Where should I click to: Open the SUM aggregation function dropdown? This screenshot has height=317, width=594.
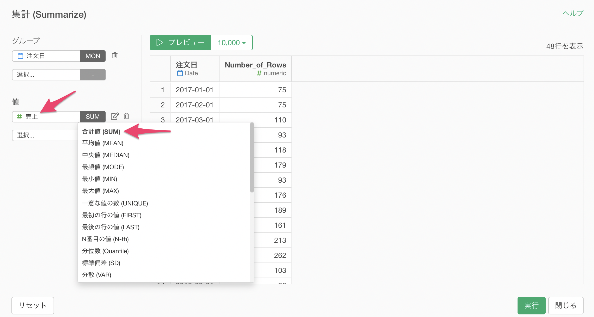click(x=93, y=117)
